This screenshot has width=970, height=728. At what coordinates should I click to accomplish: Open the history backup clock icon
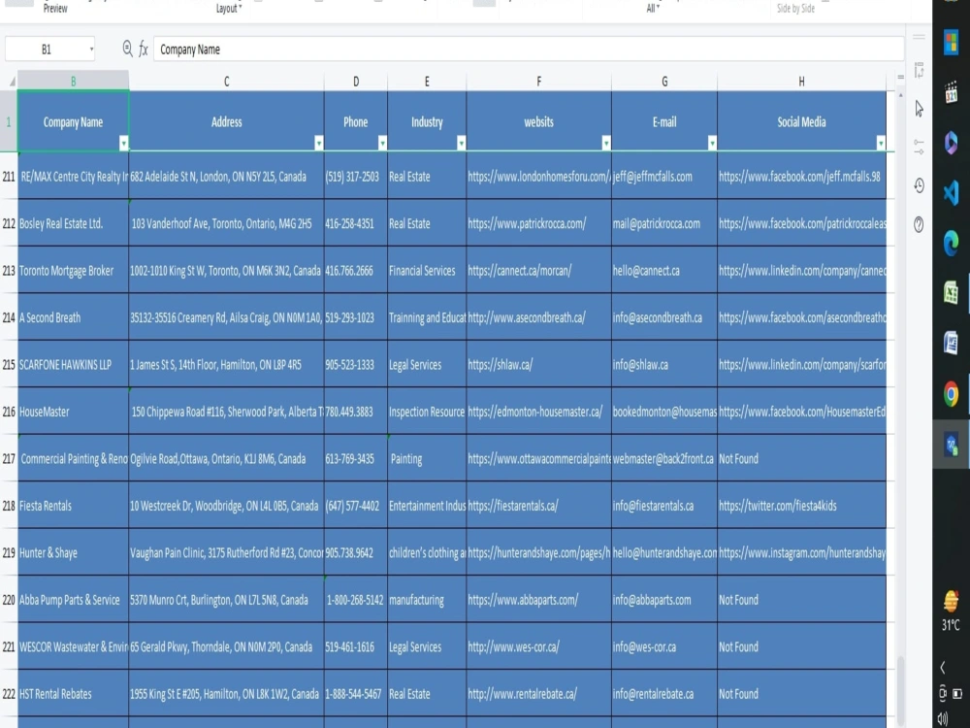[920, 185]
